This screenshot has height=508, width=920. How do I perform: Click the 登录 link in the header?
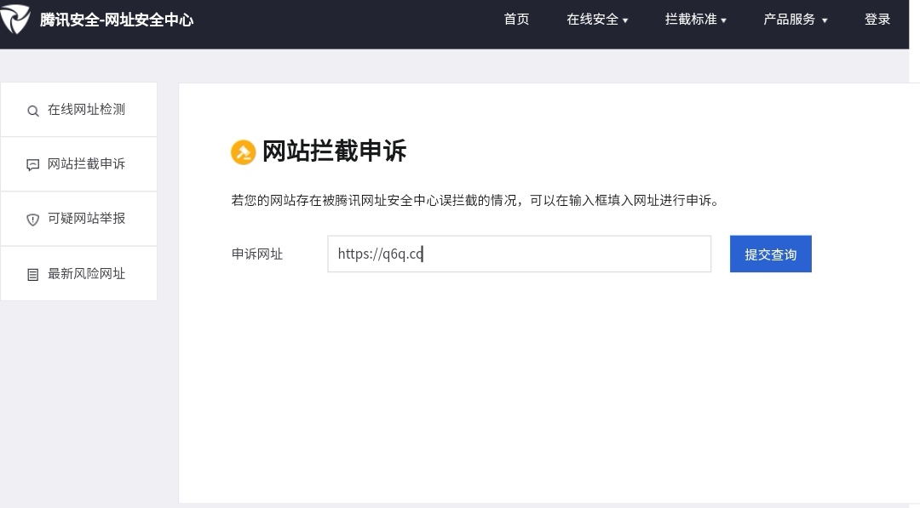coord(877,20)
